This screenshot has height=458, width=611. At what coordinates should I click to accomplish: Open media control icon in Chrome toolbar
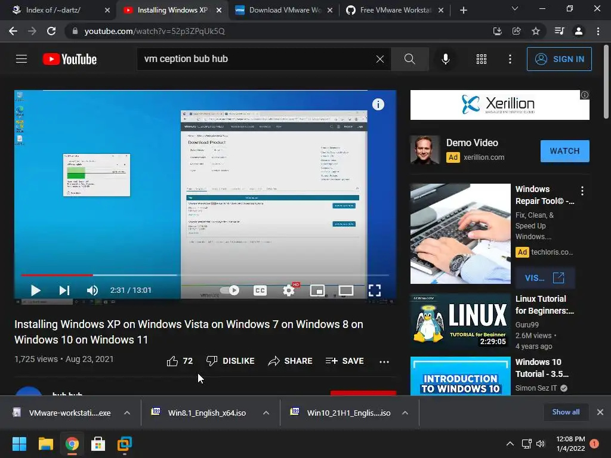[x=559, y=31]
